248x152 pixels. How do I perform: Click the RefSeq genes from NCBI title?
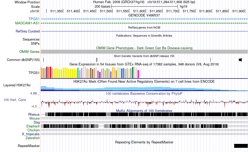[144, 27]
